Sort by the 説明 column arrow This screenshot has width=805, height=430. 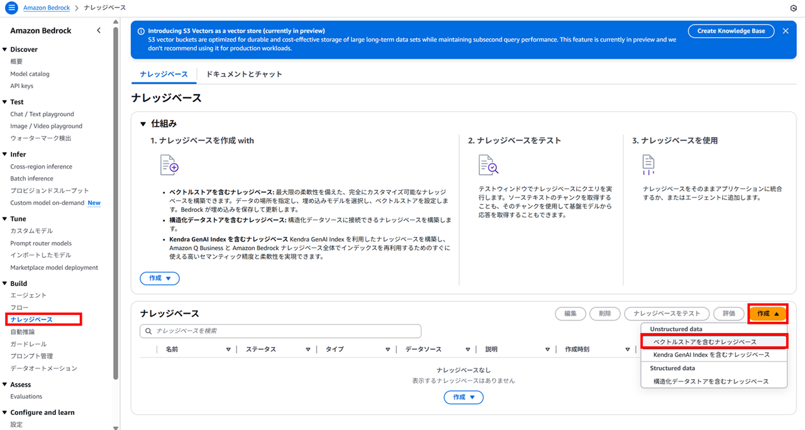(548, 350)
